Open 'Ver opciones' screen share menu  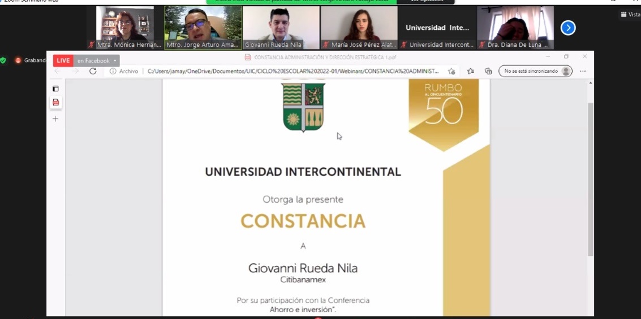pos(425,1)
